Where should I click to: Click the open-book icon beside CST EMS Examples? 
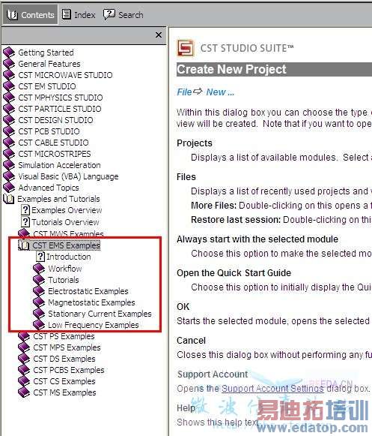point(24,245)
